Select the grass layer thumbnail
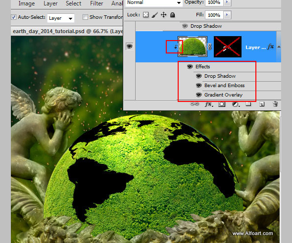Screen dimensions: 292x243 click(193, 47)
